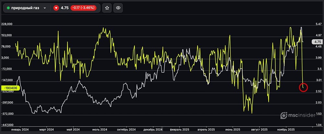Image resolution: width=324 pixels, height=134 pixels.
Task: Click the 4.75 current price in header
Action: (x=64, y=8)
